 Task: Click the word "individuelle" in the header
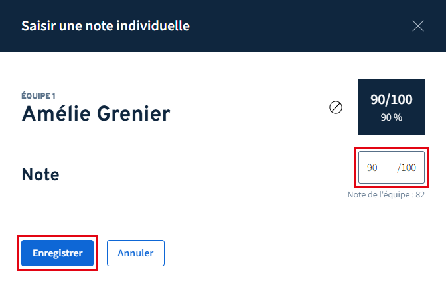(x=157, y=27)
